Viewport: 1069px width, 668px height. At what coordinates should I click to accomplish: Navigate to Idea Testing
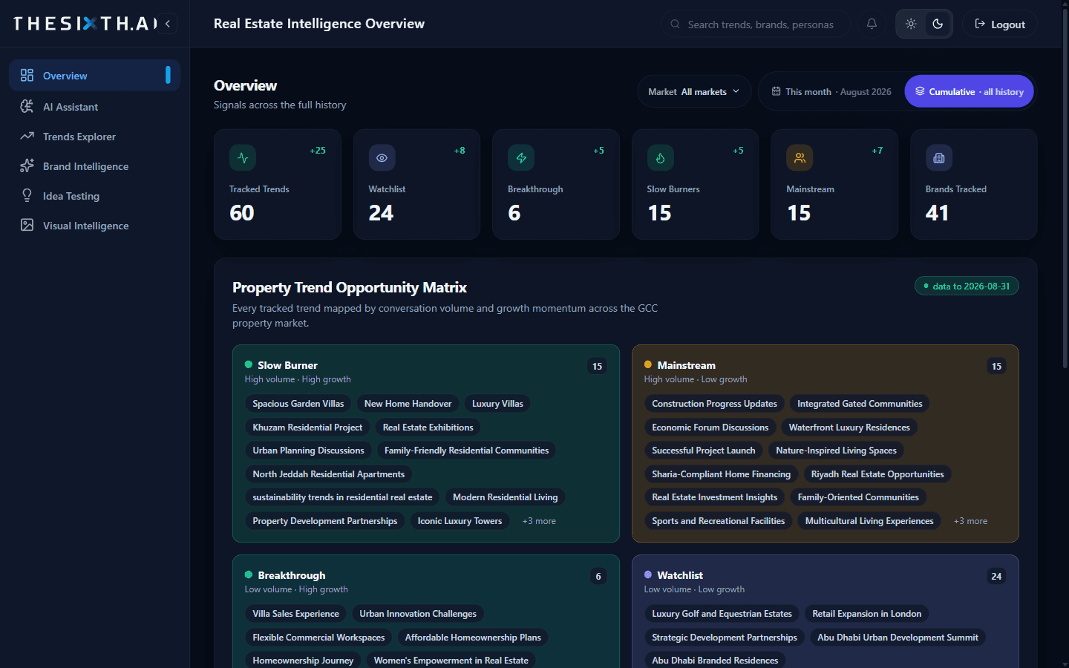(94, 196)
